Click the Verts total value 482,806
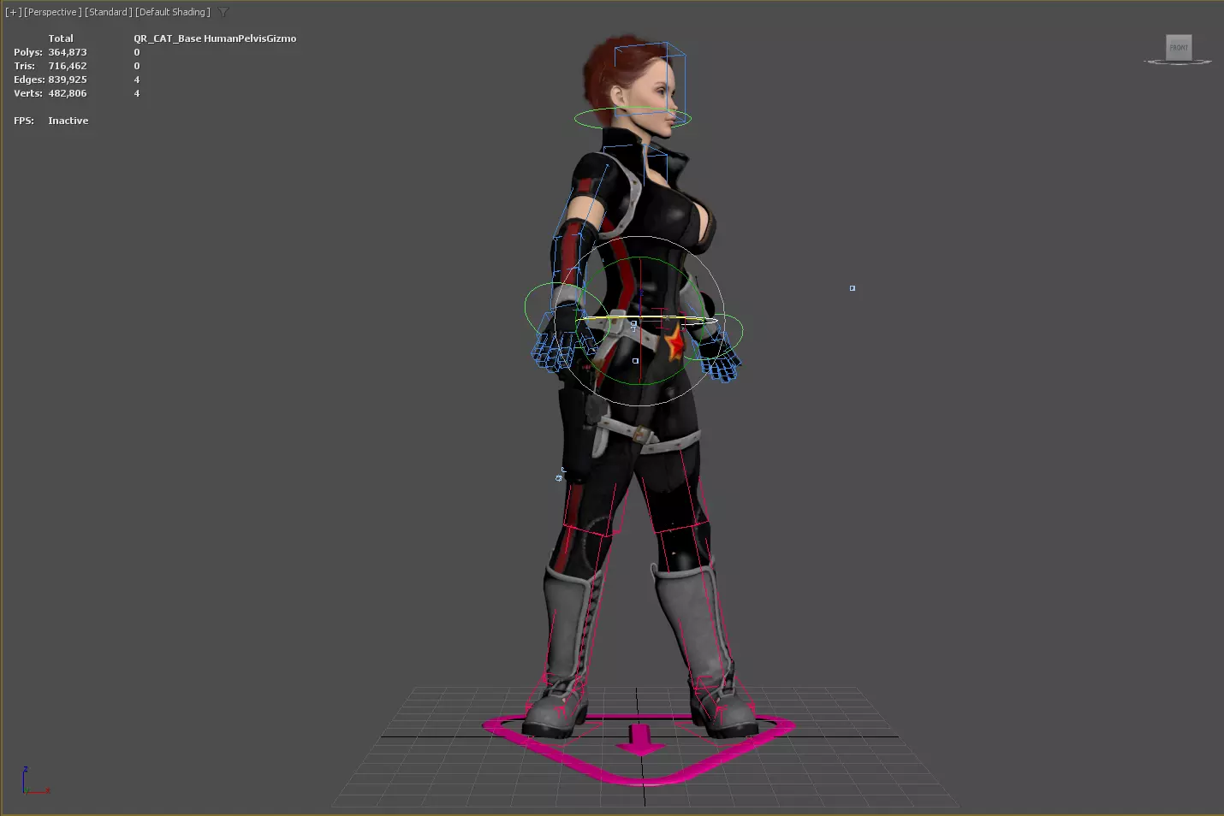Image resolution: width=1224 pixels, height=816 pixels. pos(68,93)
